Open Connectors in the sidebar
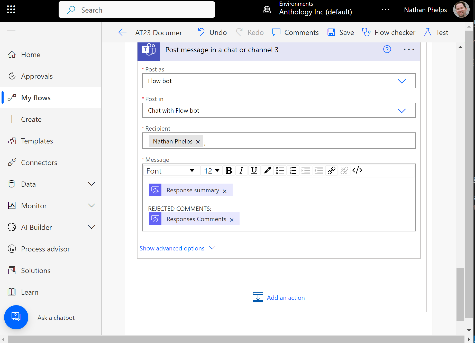This screenshot has width=475, height=343. [x=51, y=163]
